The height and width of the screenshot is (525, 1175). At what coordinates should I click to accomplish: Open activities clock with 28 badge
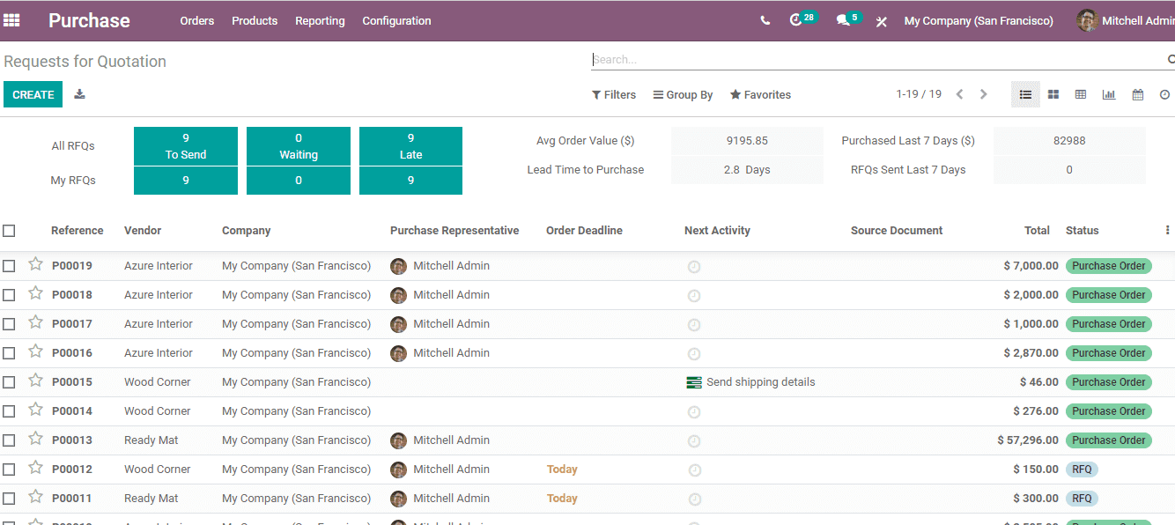pyautogui.click(x=802, y=19)
